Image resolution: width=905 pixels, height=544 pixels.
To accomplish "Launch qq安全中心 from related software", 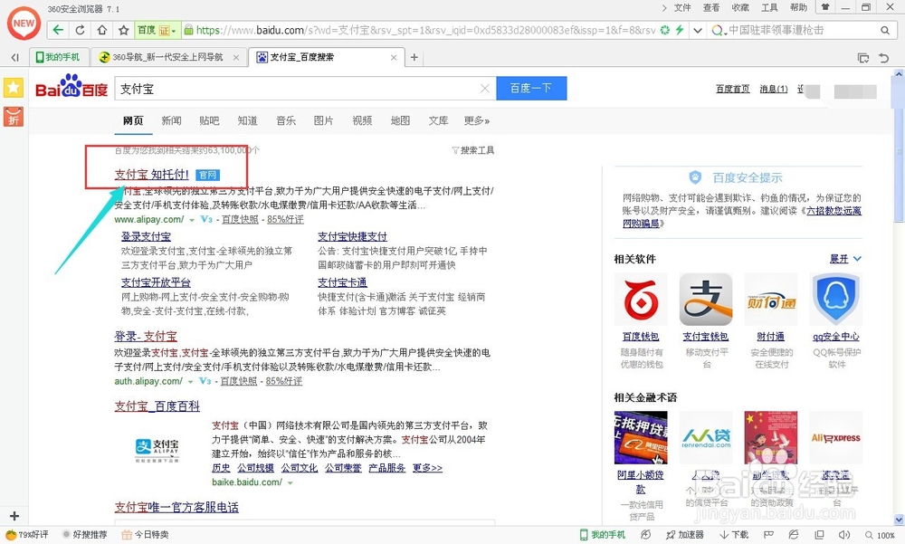I will pyautogui.click(x=835, y=299).
